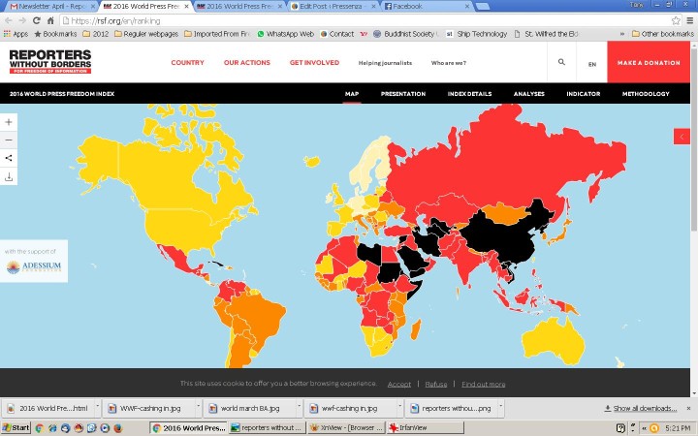Click the Reporters Without Borders logo

pyautogui.click(x=50, y=62)
